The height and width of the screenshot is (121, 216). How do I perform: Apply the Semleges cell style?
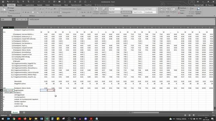(x=150, y=9)
